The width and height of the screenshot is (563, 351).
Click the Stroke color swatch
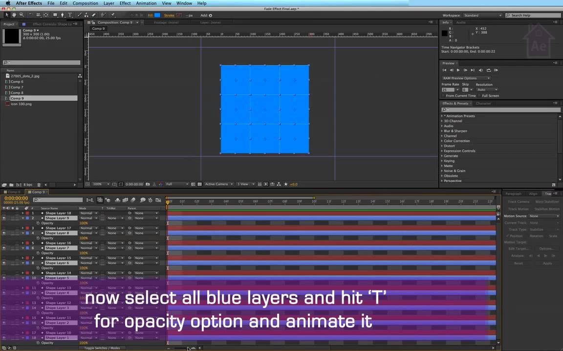tap(179, 16)
